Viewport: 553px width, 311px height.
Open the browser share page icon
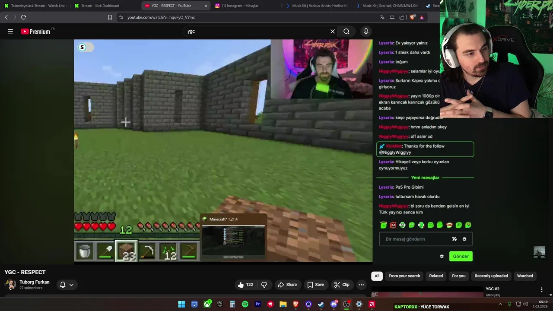click(402, 17)
